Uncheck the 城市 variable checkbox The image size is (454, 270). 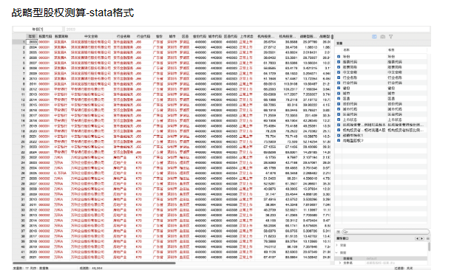(x=339, y=93)
